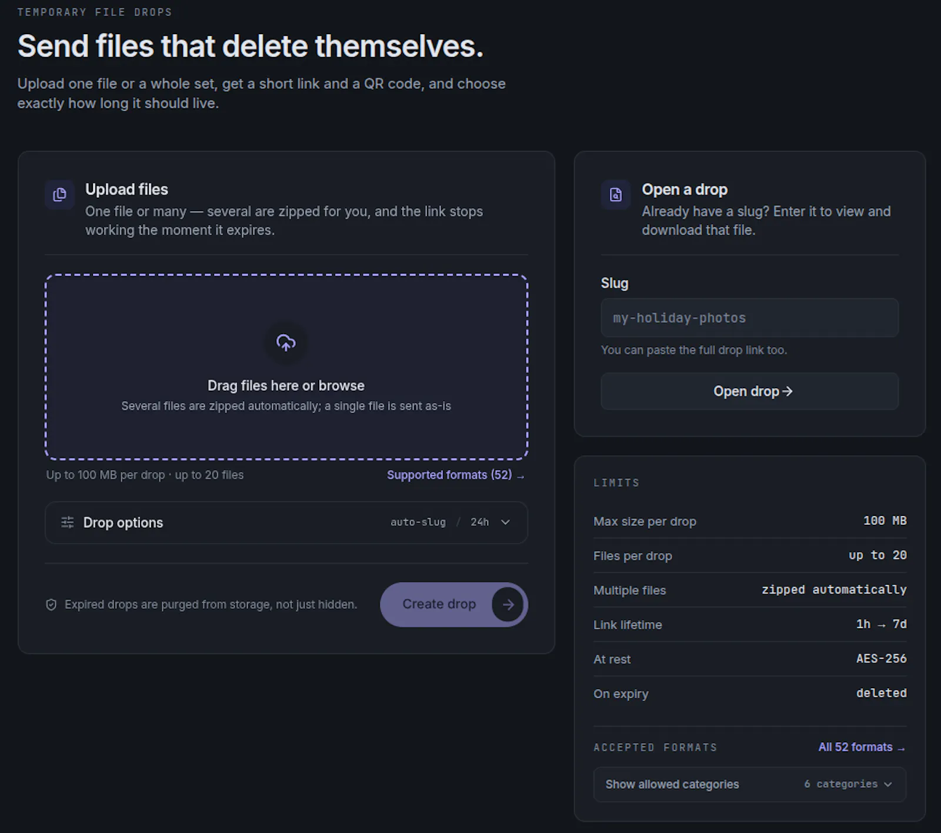Click the 'LIMITS' section label
941x833 pixels.
616,483
